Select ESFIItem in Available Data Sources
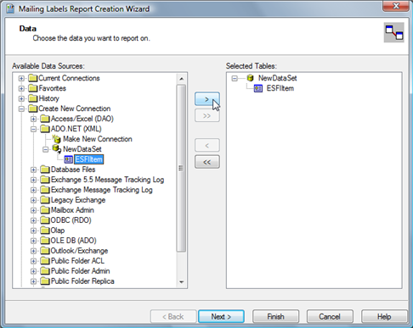 [89, 159]
